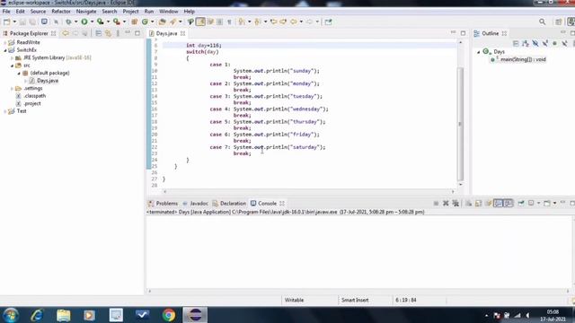This screenshot has width=575, height=323.
Task: Click the Open Type toolbar icon
Action: [x=162, y=22]
